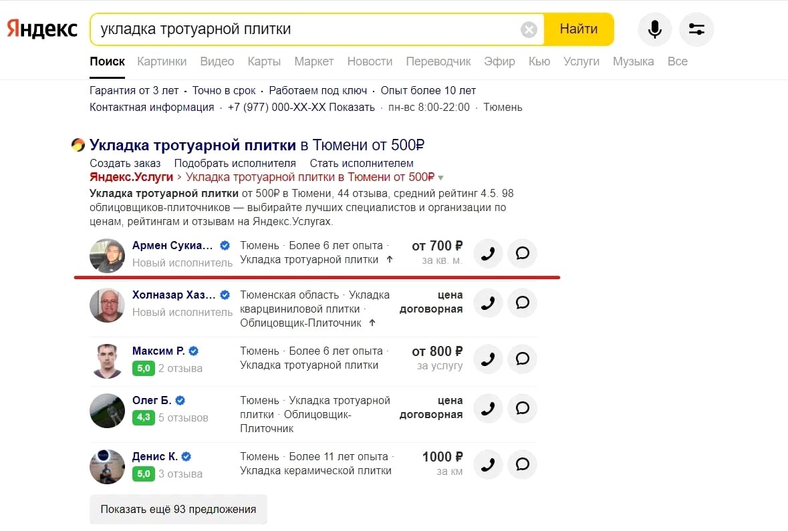Open the Карты tab
This screenshot has width=788, height=531.
[264, 61]
